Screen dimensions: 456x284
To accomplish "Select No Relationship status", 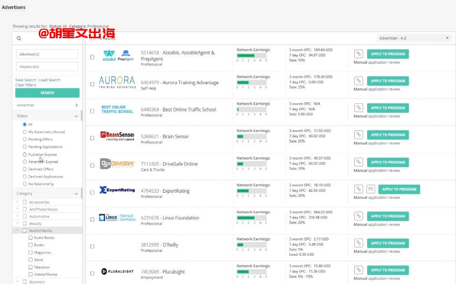I will [25, 184].
